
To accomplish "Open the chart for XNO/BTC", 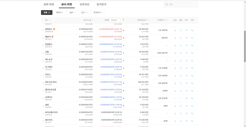I will click(186, 61).
